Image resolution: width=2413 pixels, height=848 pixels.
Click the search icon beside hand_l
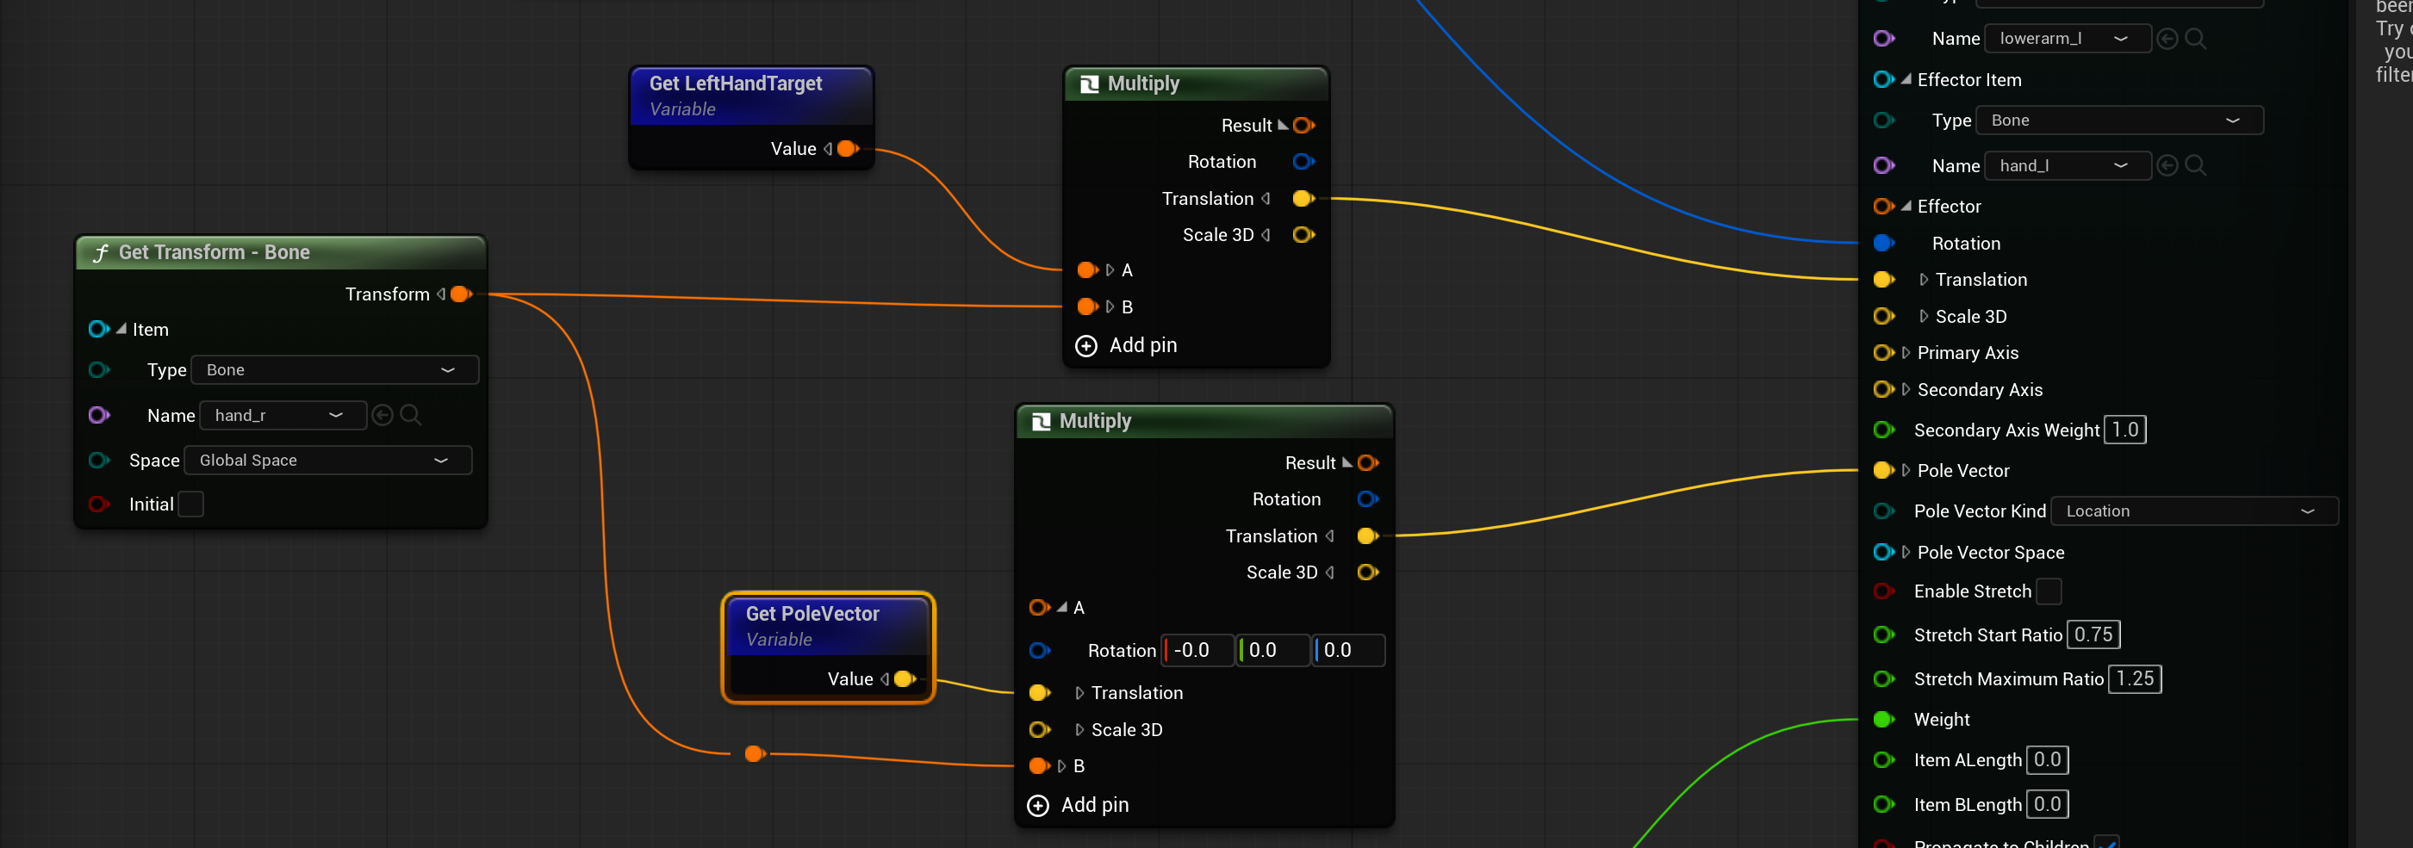2196,165
